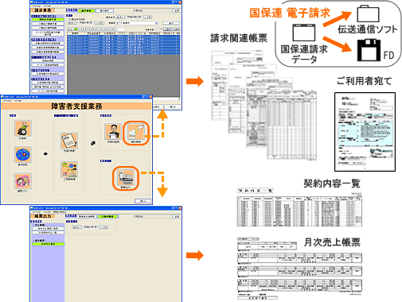The width and height of the screenshot is (402, 302).
Task: Click green sidebar button in 帳票出力 window
Action: pos(49,244)
